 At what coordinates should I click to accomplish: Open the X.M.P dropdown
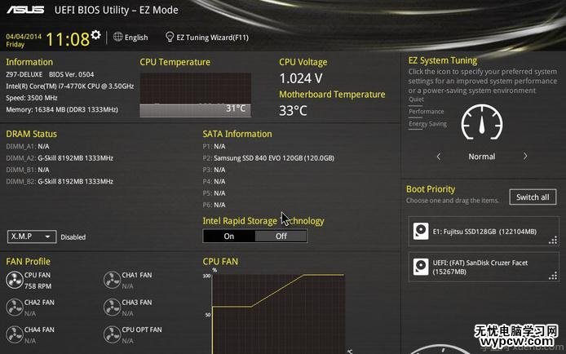(x=32, y=237)
